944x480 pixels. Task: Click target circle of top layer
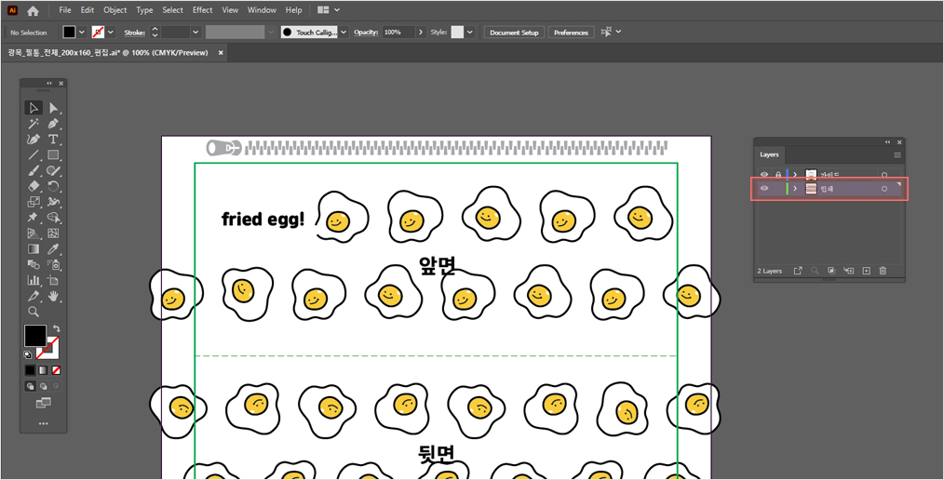tap(884, 175)
